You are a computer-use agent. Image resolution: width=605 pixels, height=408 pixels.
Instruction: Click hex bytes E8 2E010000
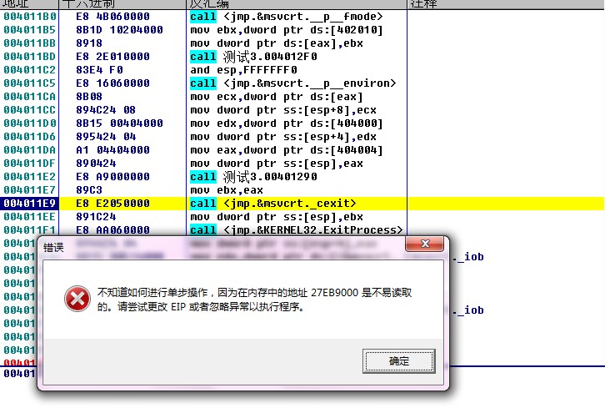pyautogui.click(x=112, y=57)
